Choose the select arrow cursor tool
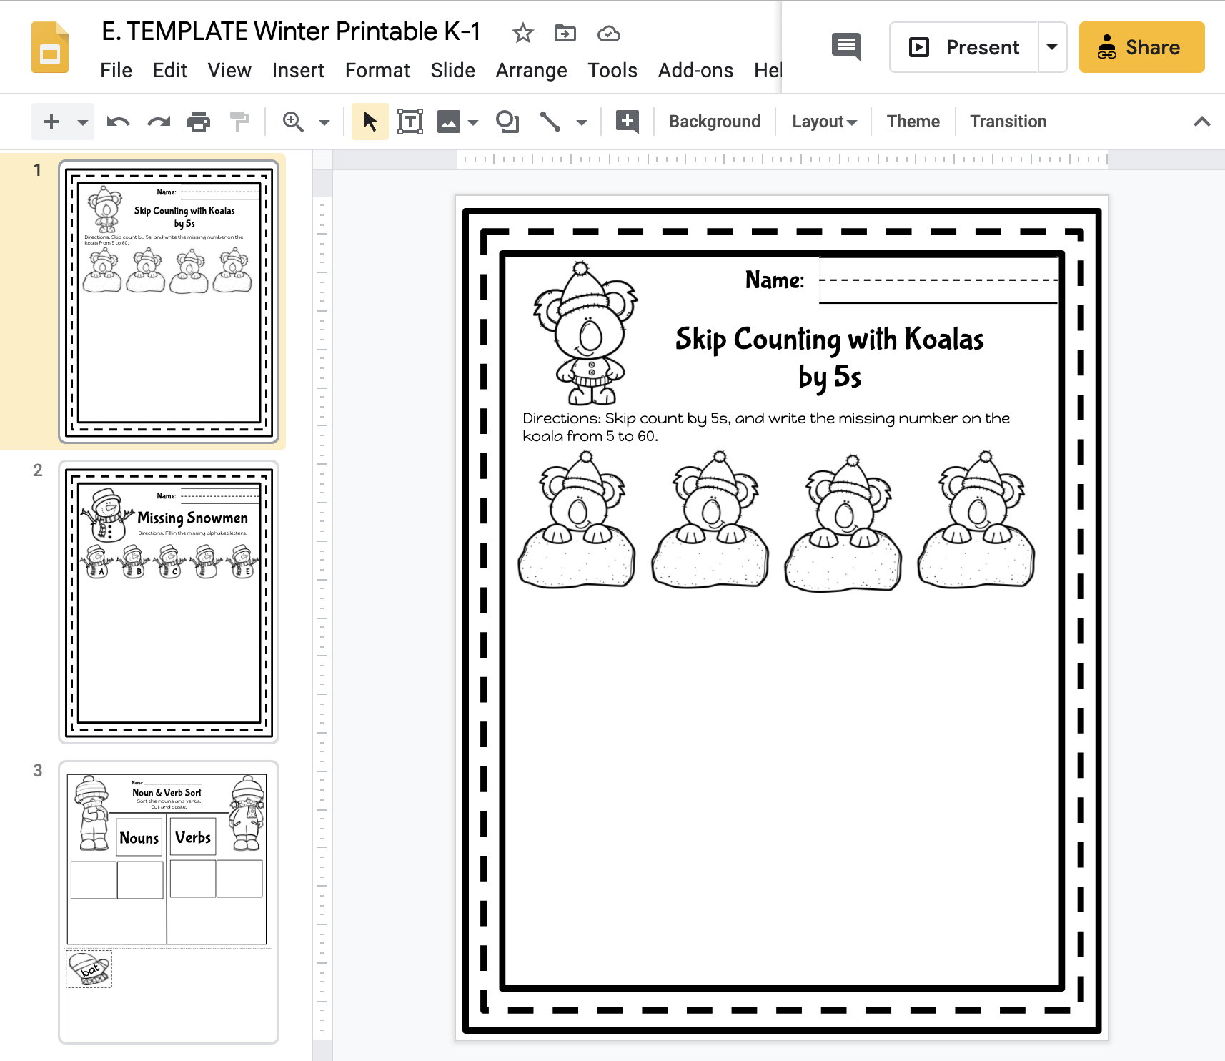This screenshot has height=1061, width=1225. tap(370, 122)
